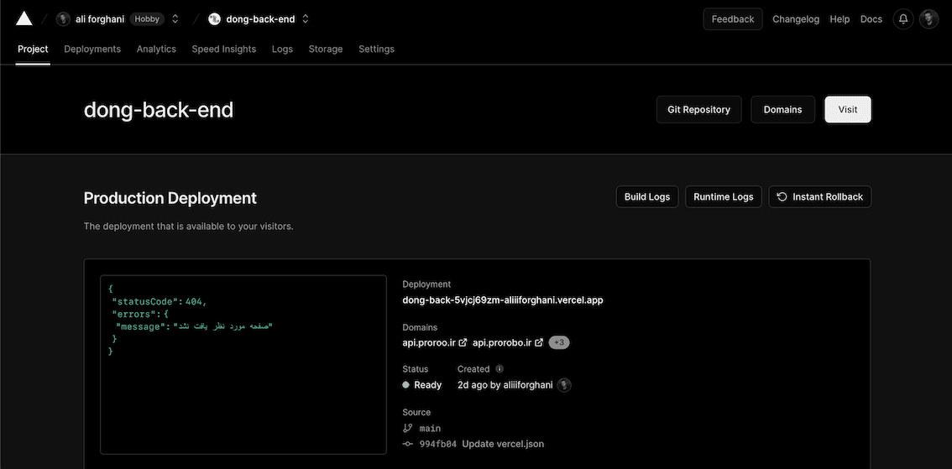Screen dimensions: 952x469
Task: Open the Storage tab
Action: pos(326,50)
